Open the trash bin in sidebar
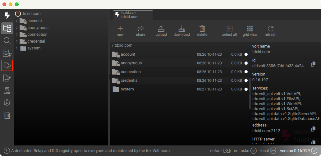The image size is (321, 156). click(7, 115)
